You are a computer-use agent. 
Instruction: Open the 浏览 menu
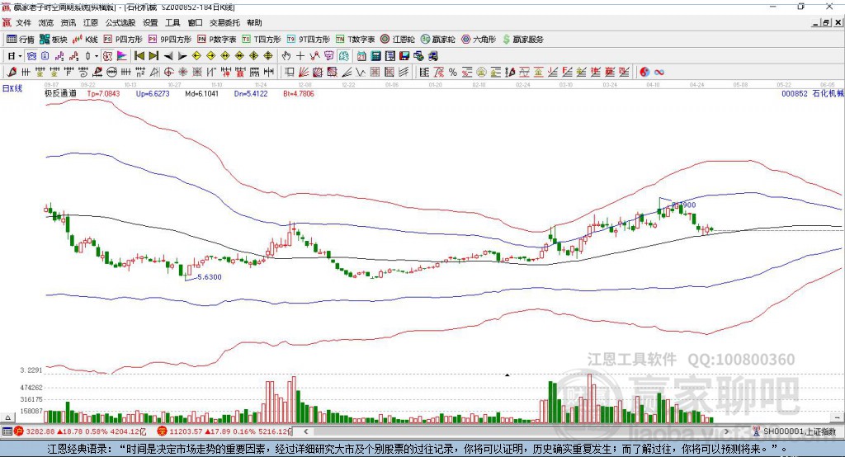pos(46,22)
